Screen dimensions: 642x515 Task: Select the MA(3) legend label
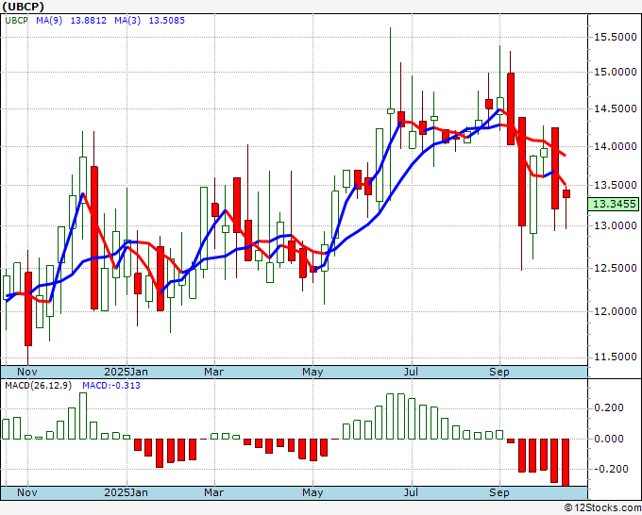pos(127,21)
